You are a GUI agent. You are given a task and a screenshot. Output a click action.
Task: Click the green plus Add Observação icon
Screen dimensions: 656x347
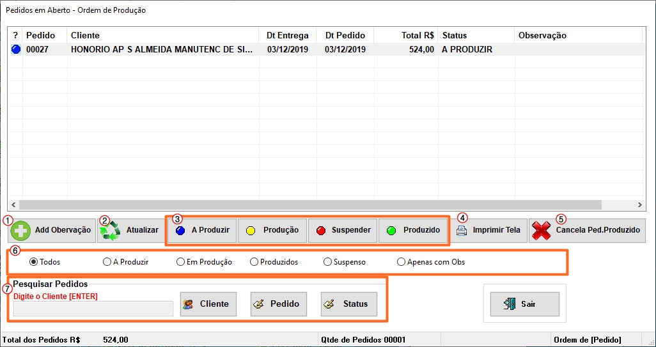[x=21, y=231]
